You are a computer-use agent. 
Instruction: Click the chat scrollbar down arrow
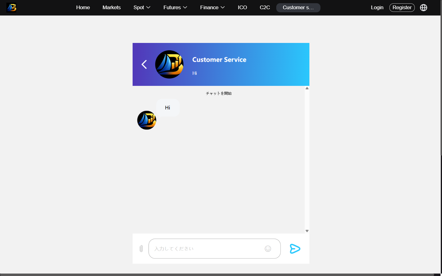(x=307, y=231)
